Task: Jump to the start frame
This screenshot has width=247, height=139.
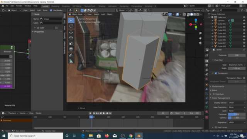Action: (94, 113)
